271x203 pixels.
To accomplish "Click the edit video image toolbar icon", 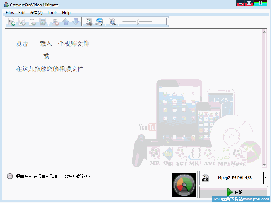I will 42,22.
